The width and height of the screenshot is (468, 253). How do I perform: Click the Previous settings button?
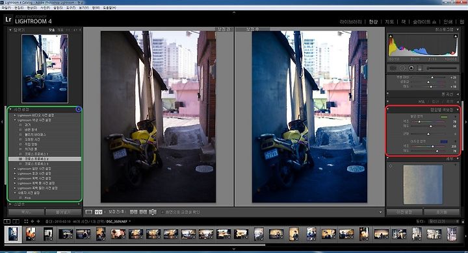pyautogui.click(x=404, y=212)
